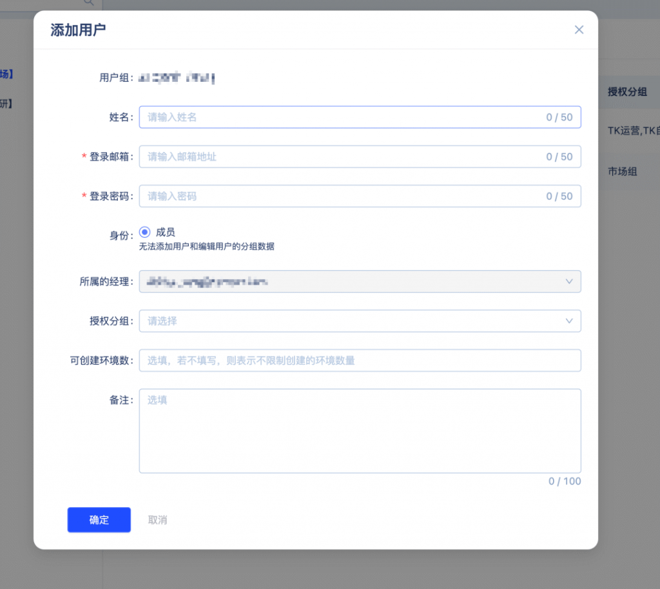660x589 pixels.
Task: Click the 登录密码 password field
Action: pos(342,196)
